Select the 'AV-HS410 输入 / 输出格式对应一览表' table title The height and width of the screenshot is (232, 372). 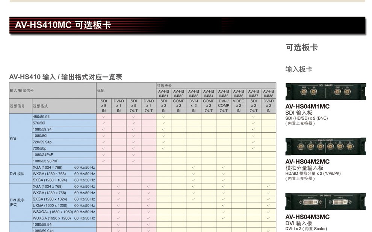(66, 77)
